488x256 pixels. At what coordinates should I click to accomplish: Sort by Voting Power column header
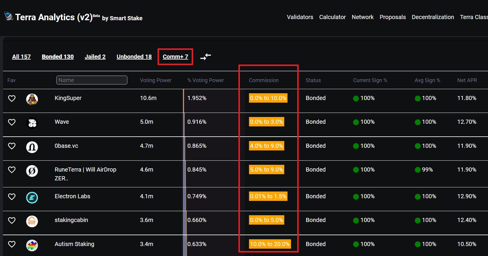tap(156, 80)
